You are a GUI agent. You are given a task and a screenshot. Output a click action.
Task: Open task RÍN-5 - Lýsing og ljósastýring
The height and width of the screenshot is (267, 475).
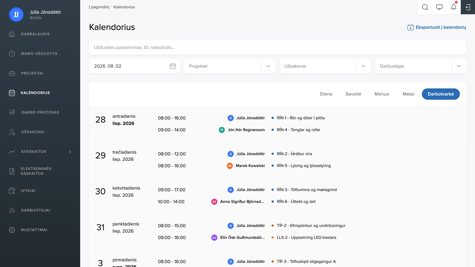pos(304,166)
